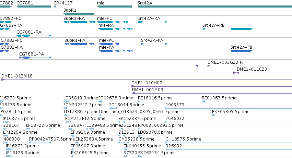Open the DME1-011C23 BAC label
The image size is (292, 158).
pos(252,69)
